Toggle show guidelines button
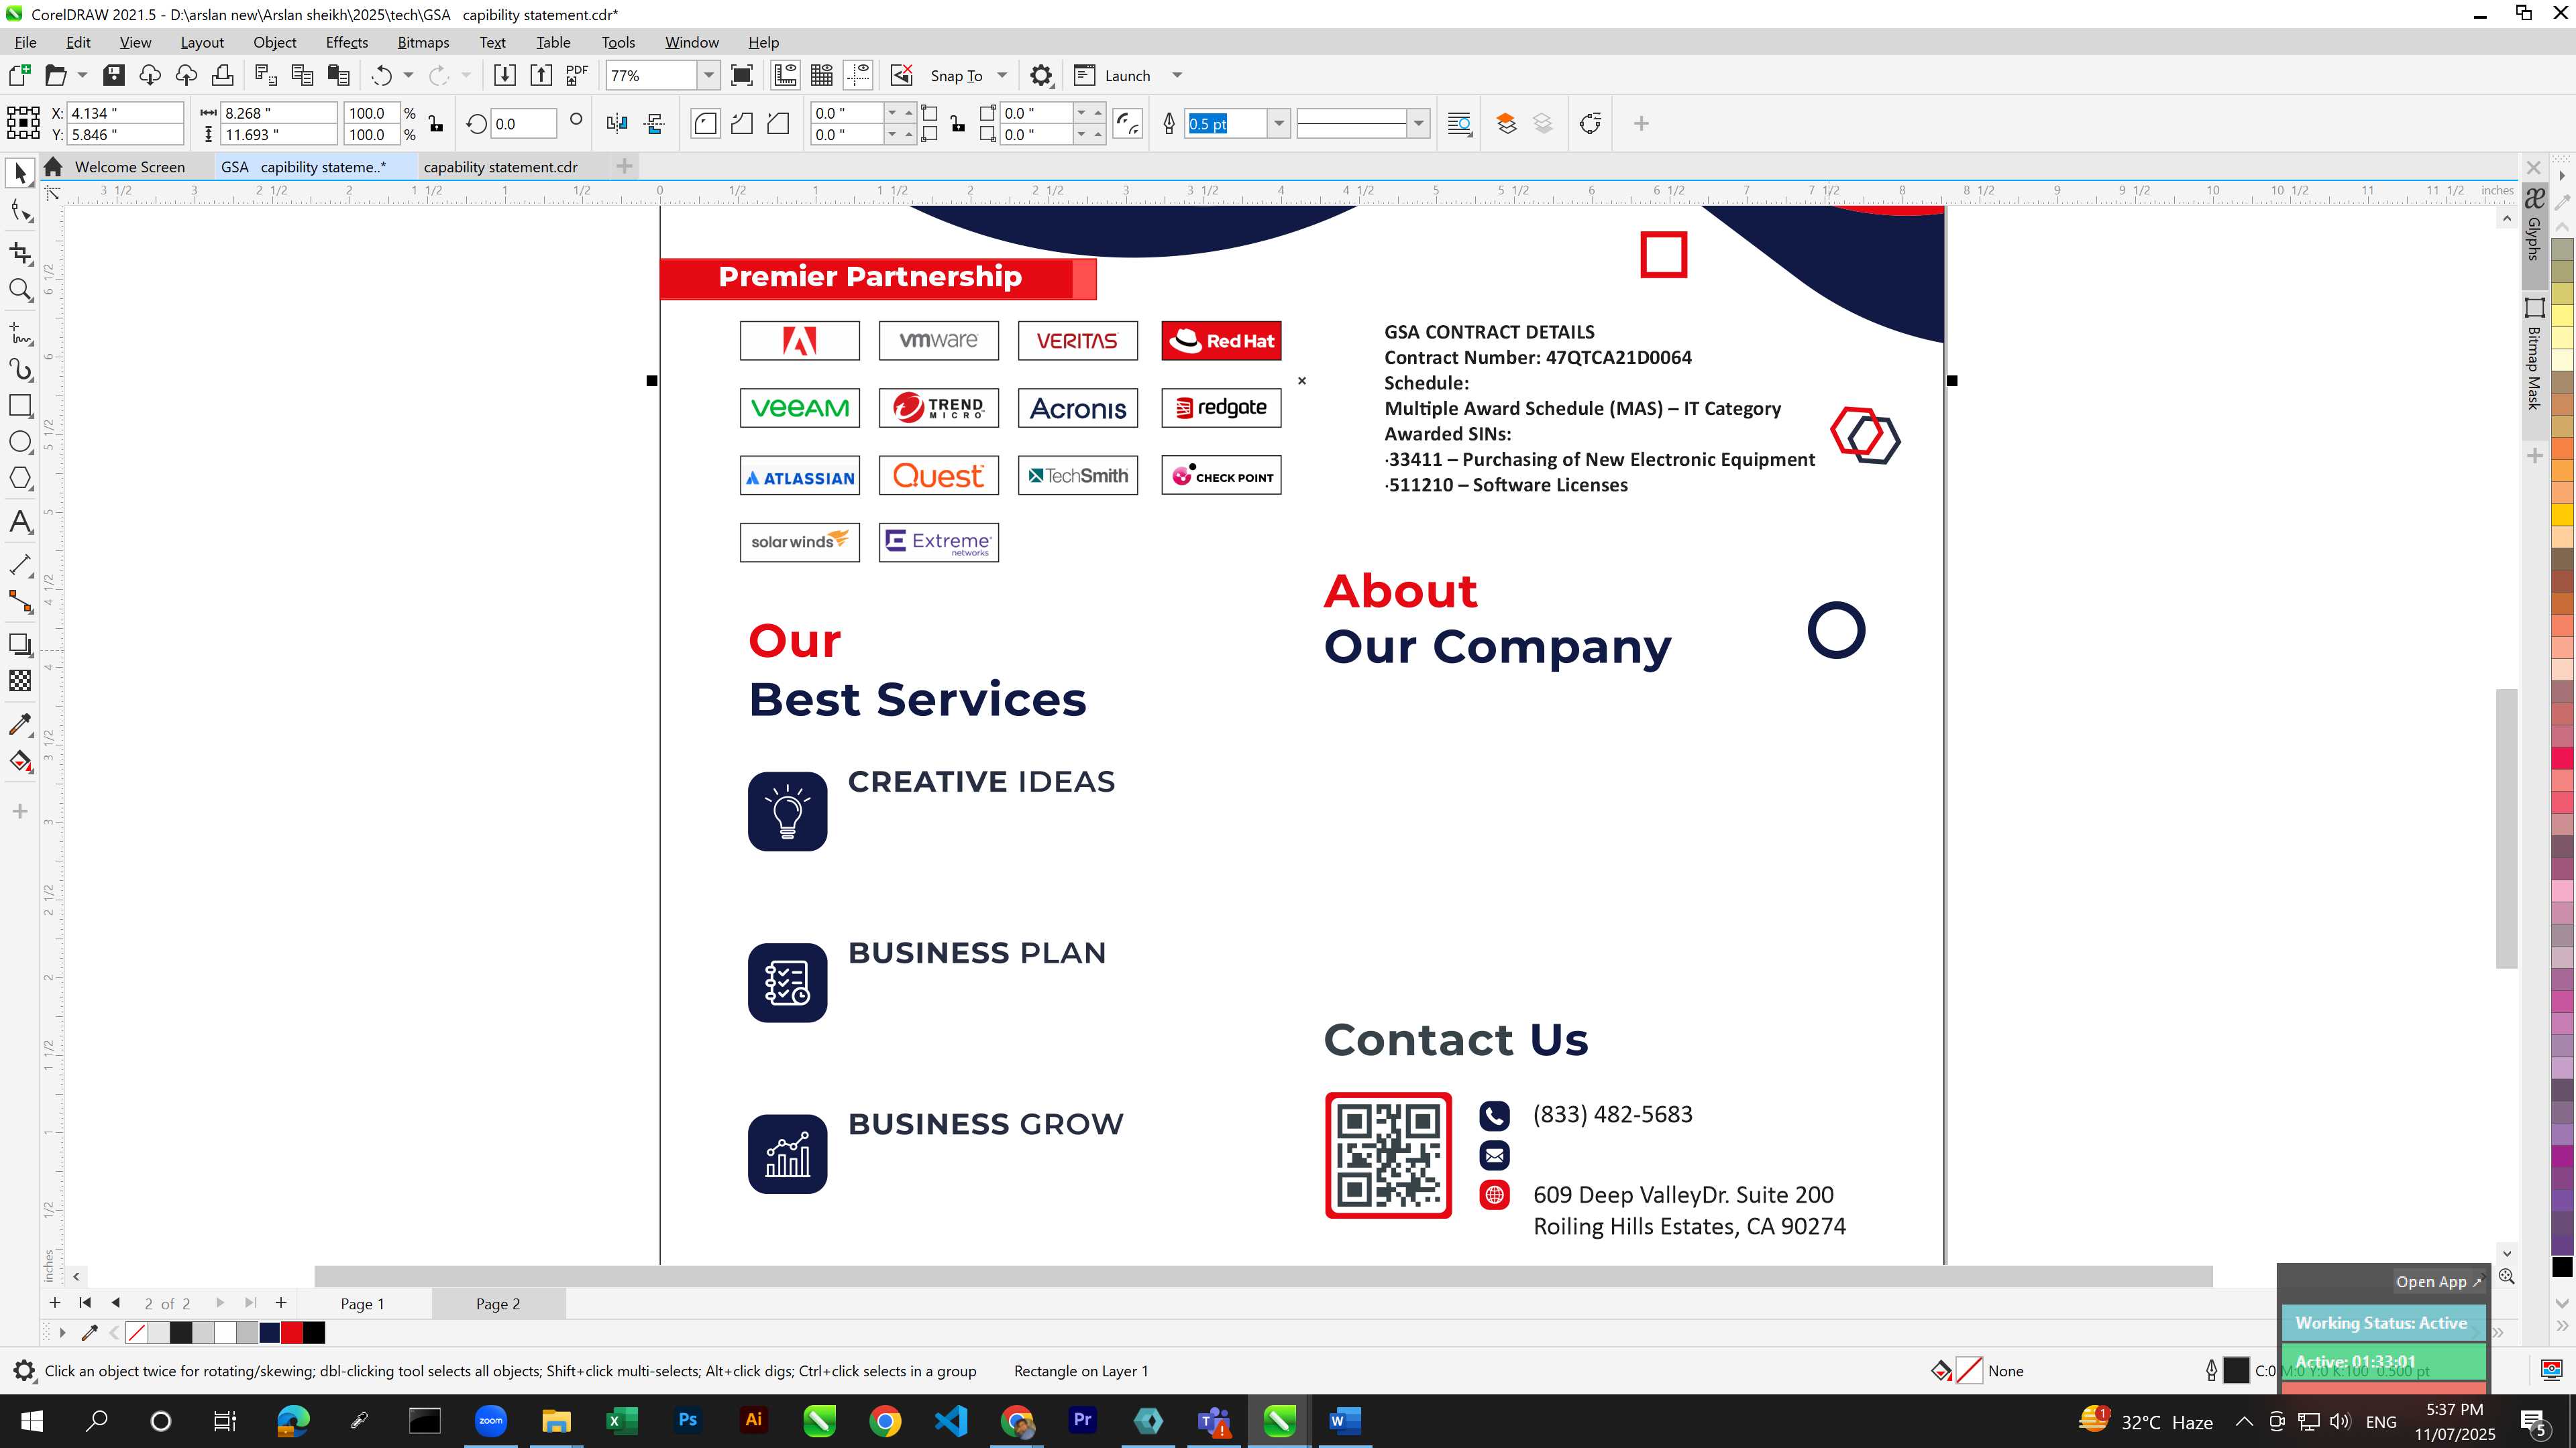The image size is (2576, 1448). (858, 75)
